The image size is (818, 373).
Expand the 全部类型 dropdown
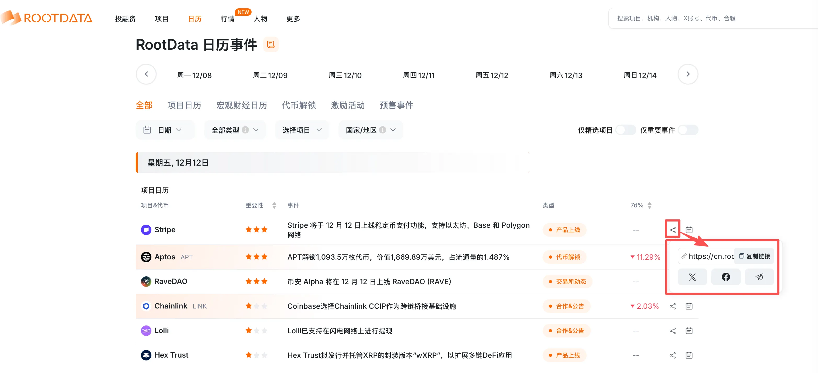[235, 130]
